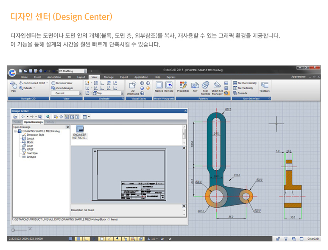
Task: Toggle Description pane in Design Center toolbar
Action: 77,116
